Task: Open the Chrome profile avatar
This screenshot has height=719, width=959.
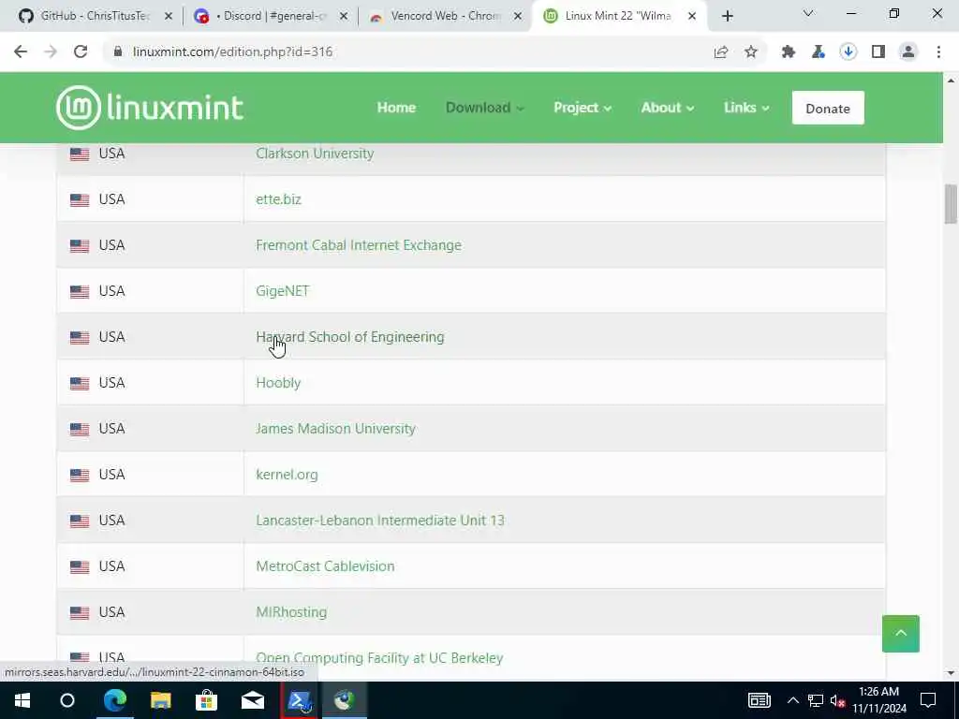Action: coord(908,52)
